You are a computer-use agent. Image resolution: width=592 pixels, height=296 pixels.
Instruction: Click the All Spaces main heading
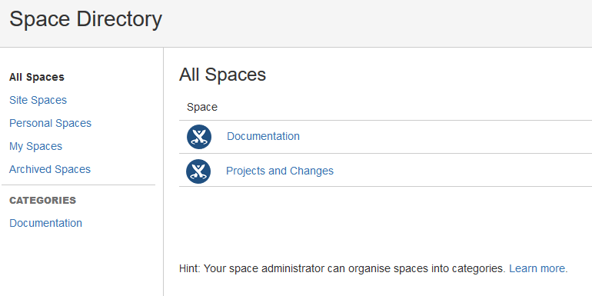(222, 75)
